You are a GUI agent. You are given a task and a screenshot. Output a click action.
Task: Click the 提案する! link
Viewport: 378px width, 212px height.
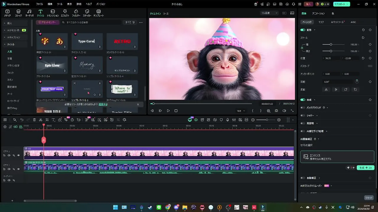click(103, 104)
